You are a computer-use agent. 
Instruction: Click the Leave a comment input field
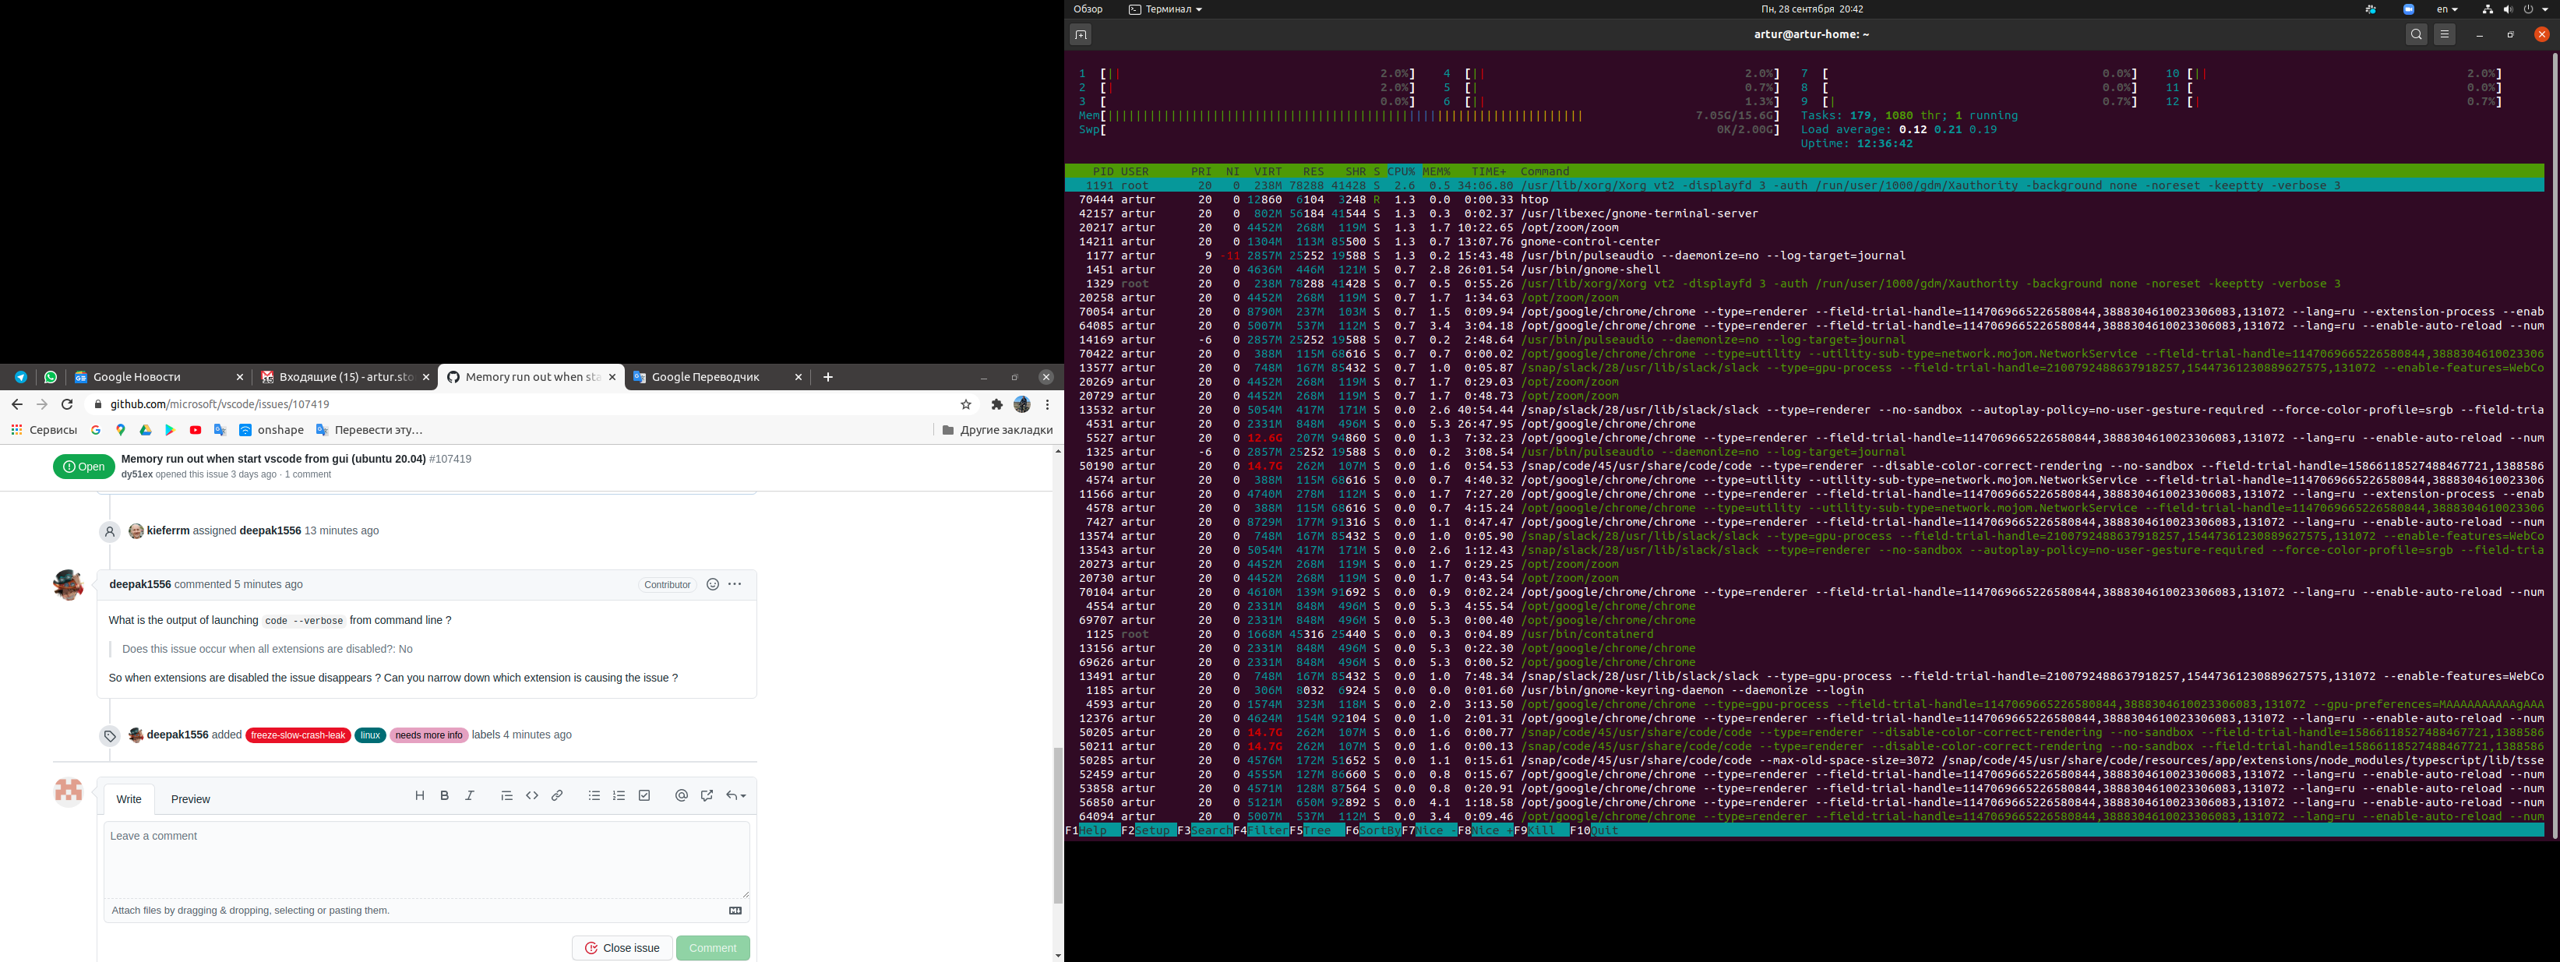coord(425,858)
